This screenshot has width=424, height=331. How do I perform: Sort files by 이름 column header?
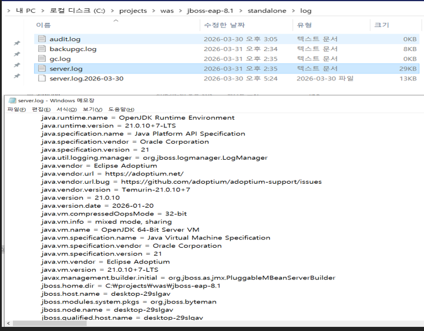[x=43, y=25]
